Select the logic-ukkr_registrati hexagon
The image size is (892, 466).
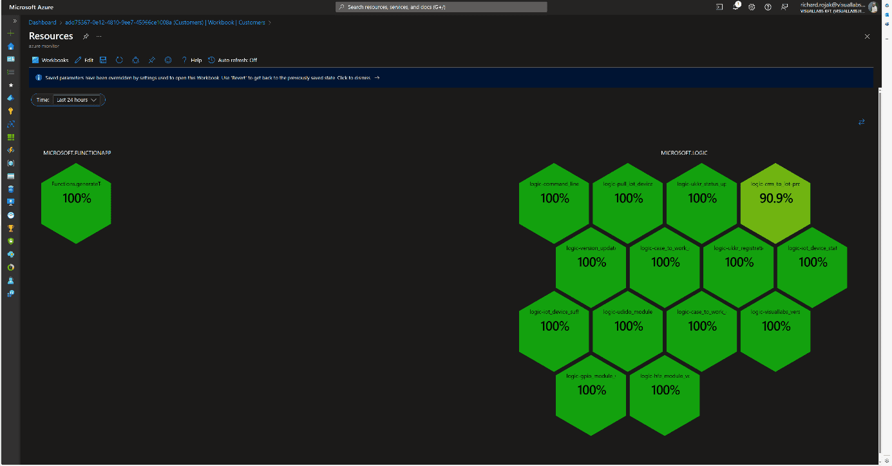click(x=739, y=267)
